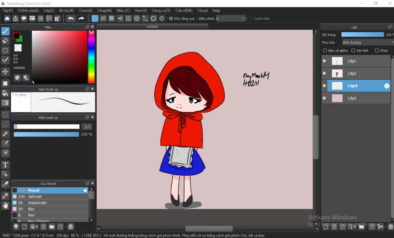
Task: Delete brush with trash icon in brush panel
Action: (71, 227)
